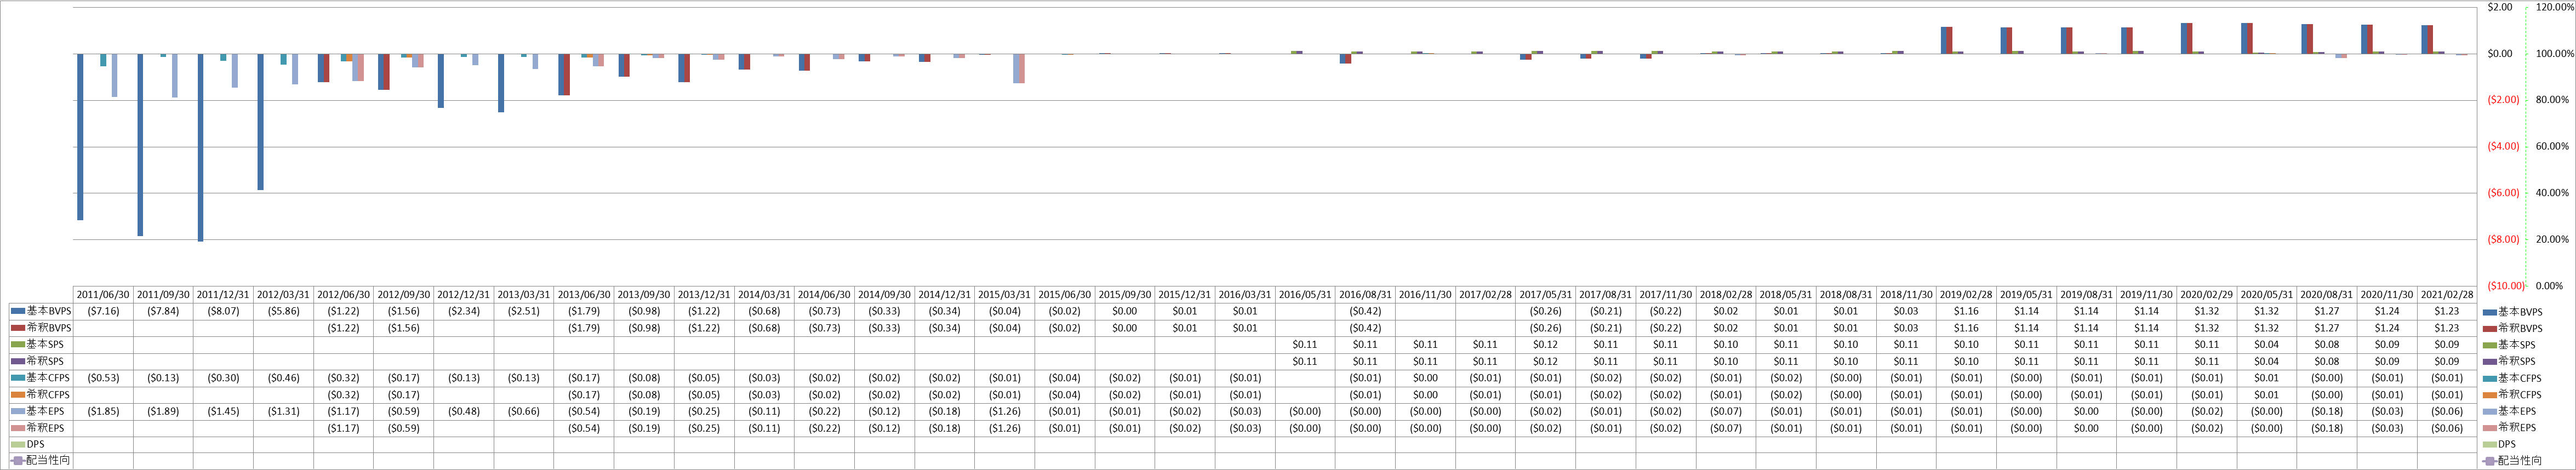Click the blue 2019/02/28 BVPS bar

1944,40
